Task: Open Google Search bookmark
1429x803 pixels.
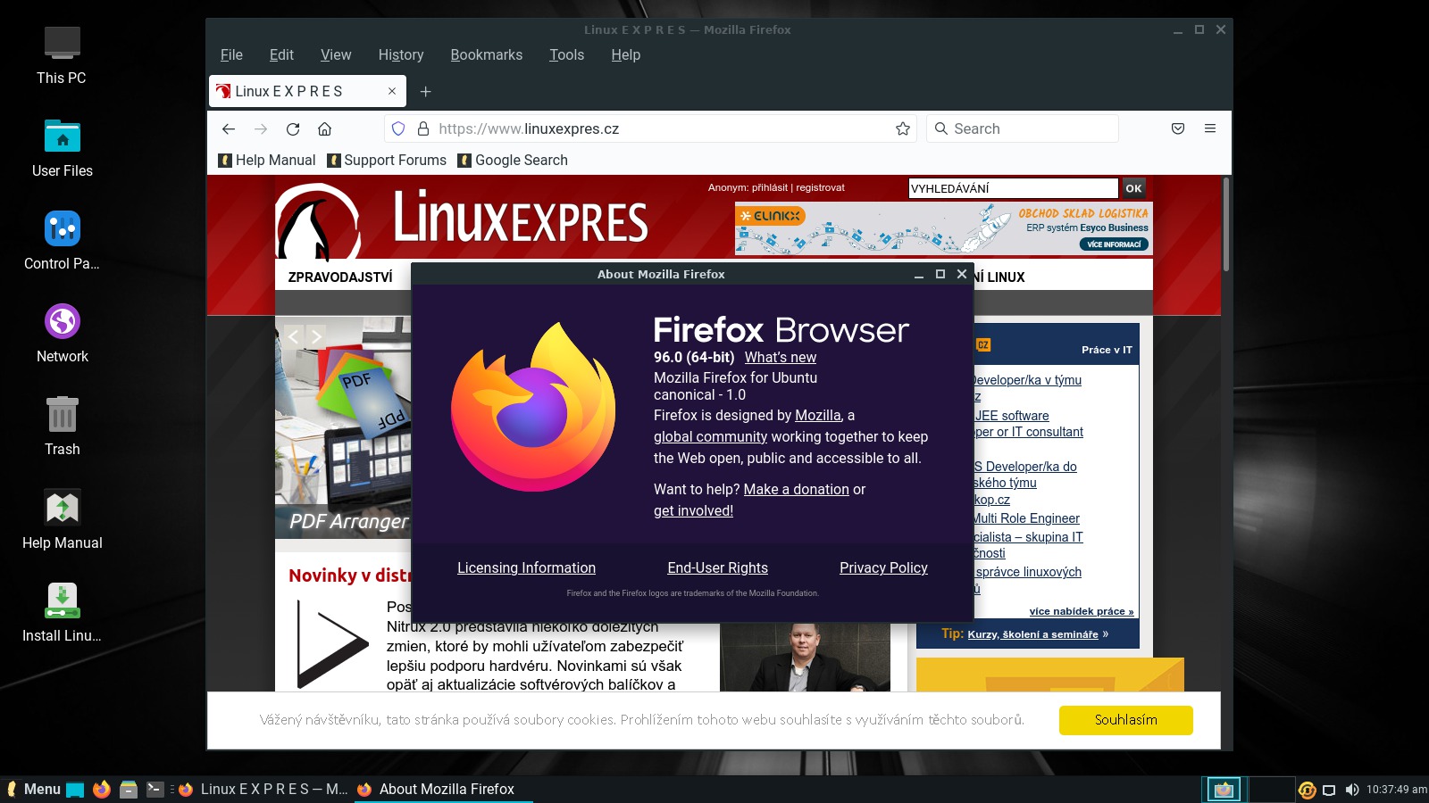Action: click(x=513, y=160)
